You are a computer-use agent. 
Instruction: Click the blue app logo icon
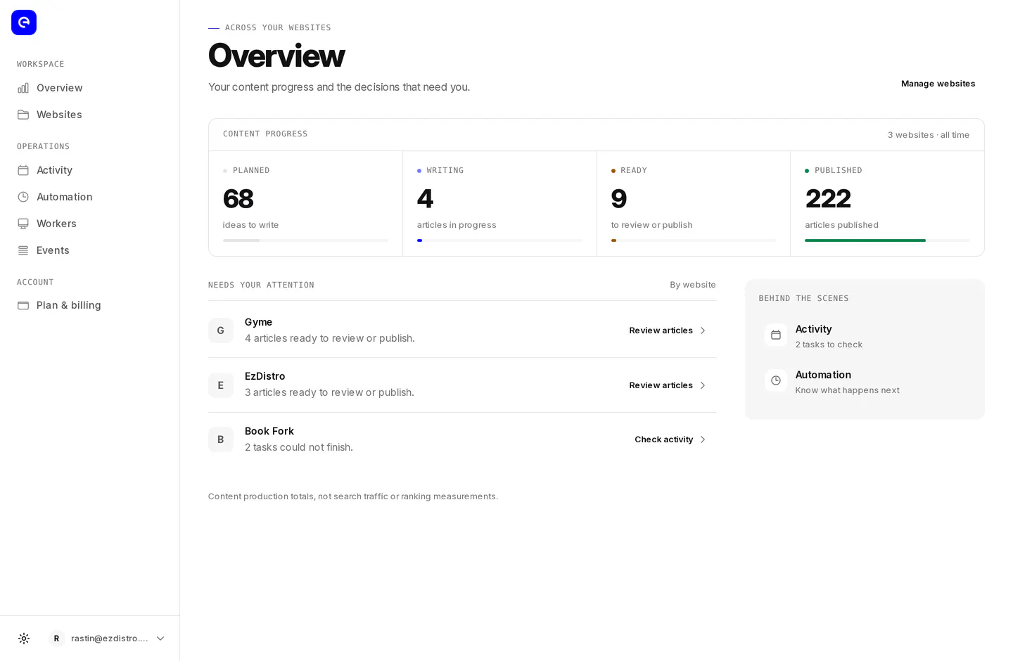click(x=24, y=23)
